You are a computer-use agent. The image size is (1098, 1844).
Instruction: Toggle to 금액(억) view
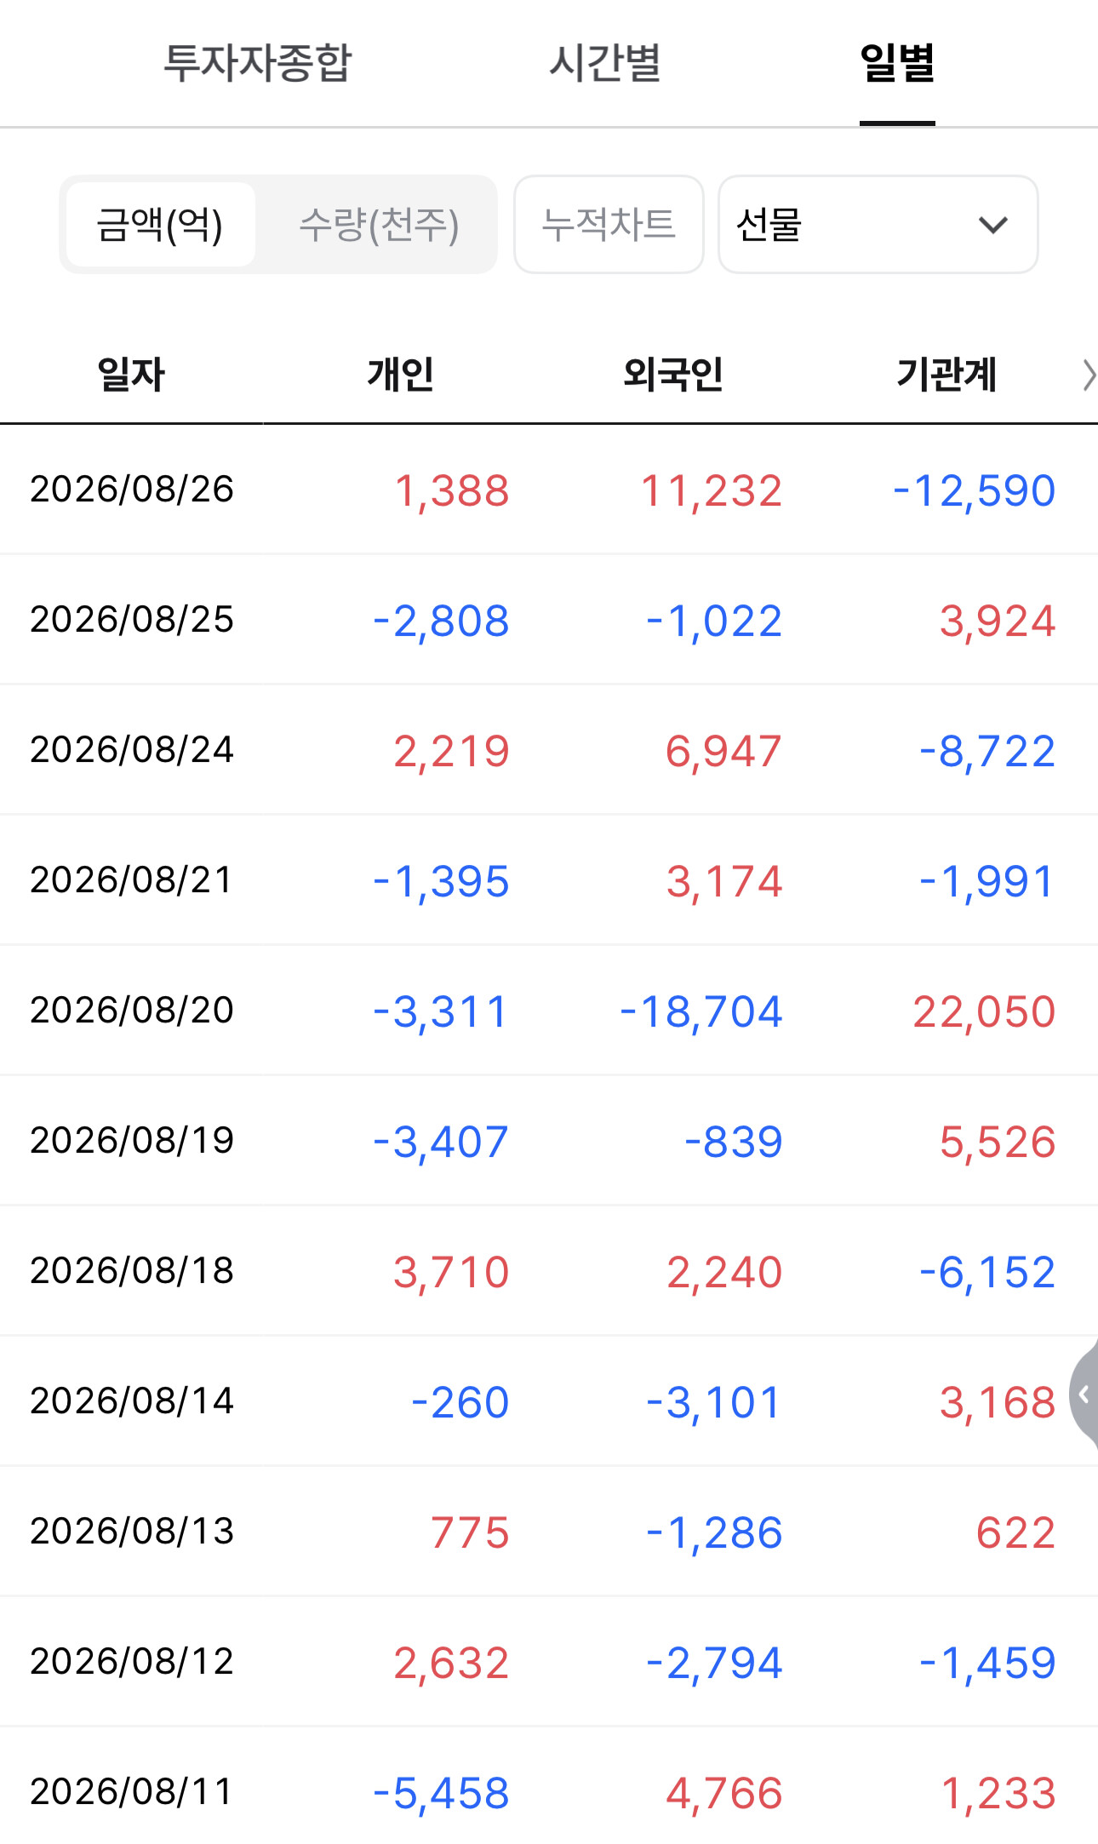coord(160,225)
